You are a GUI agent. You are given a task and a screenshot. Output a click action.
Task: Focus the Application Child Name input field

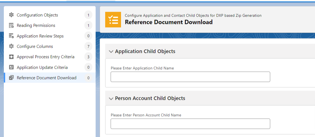190,77
